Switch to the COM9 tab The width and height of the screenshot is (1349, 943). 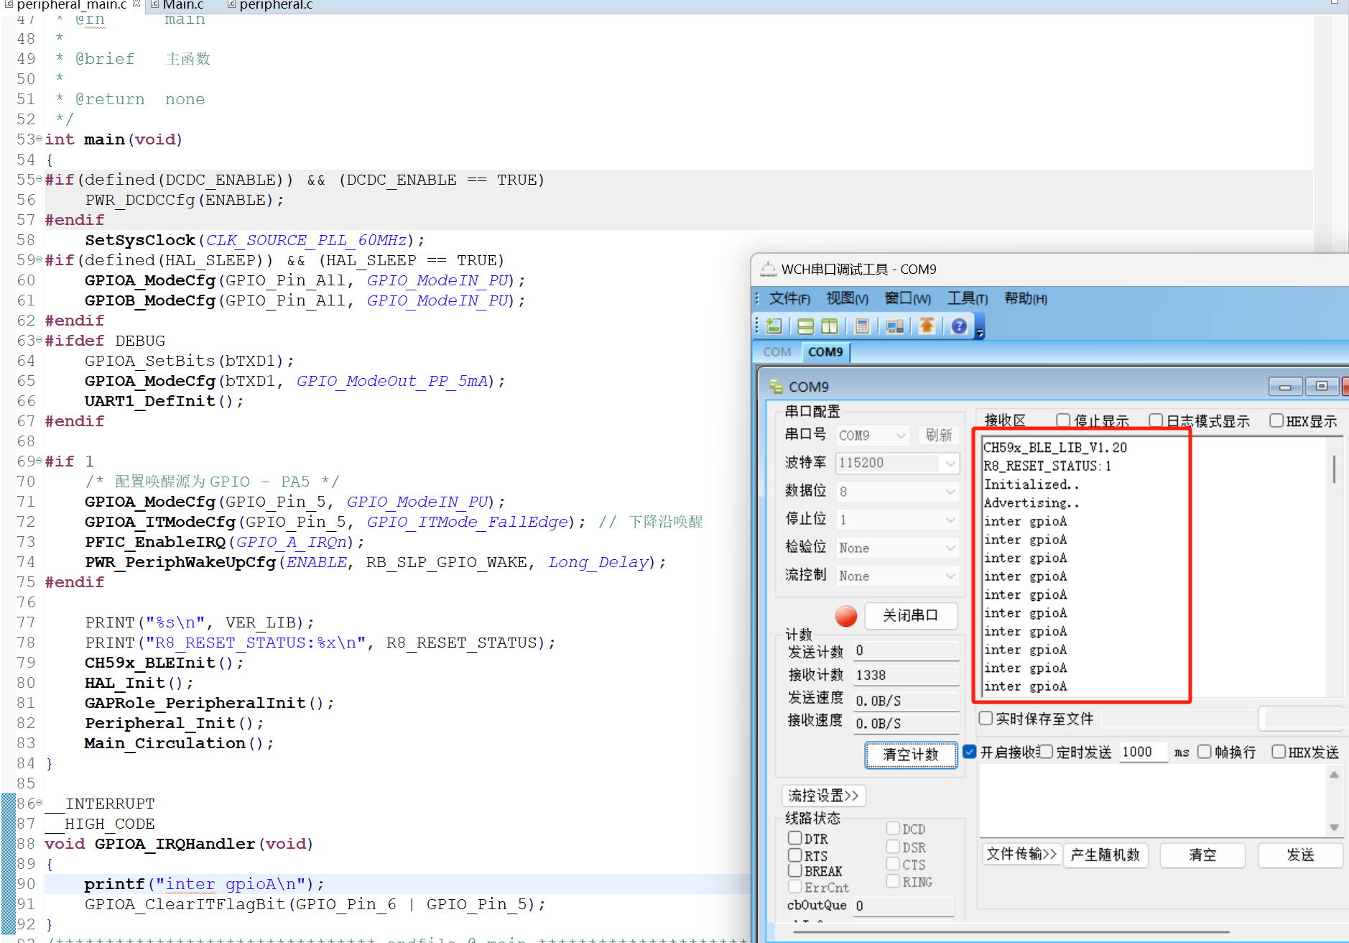[x=825, y=352]
